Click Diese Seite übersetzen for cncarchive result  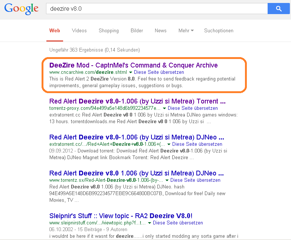[159, 72]
